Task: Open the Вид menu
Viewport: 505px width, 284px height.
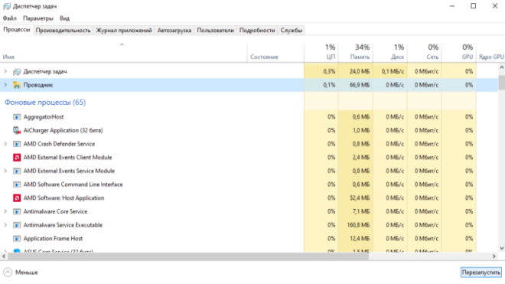Action: tap(64, 18)
